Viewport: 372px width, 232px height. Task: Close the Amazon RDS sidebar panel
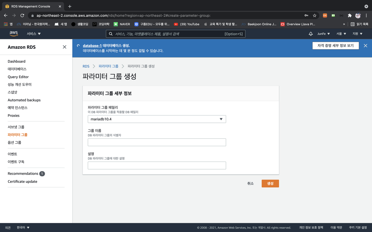click(65, 47)
